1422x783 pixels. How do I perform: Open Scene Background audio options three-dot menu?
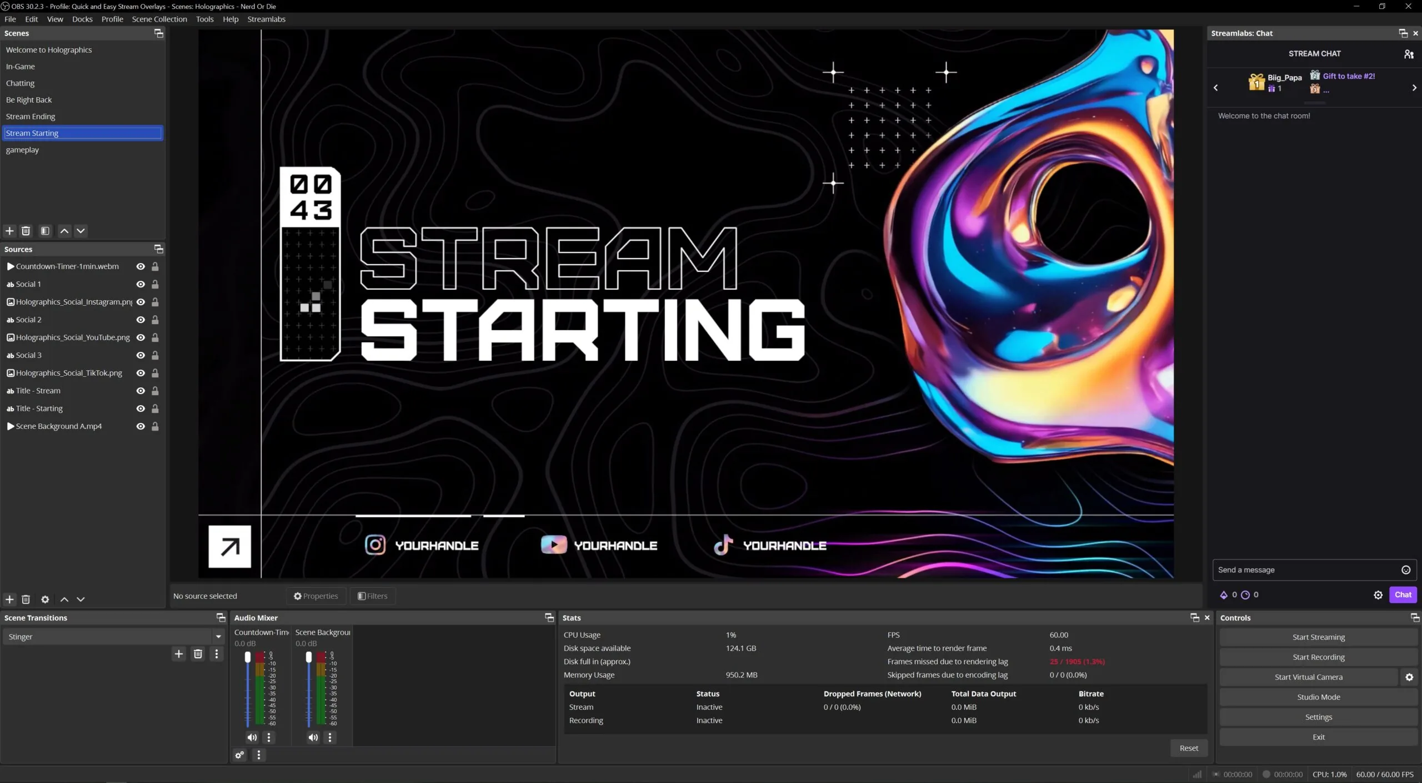[330, 737]
